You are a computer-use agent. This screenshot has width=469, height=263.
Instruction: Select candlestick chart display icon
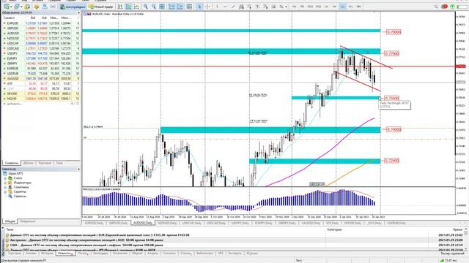128,7
